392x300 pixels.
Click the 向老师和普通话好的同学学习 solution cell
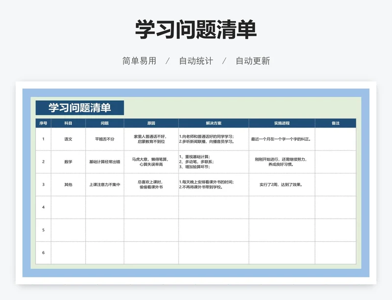(x=214, y=139)
